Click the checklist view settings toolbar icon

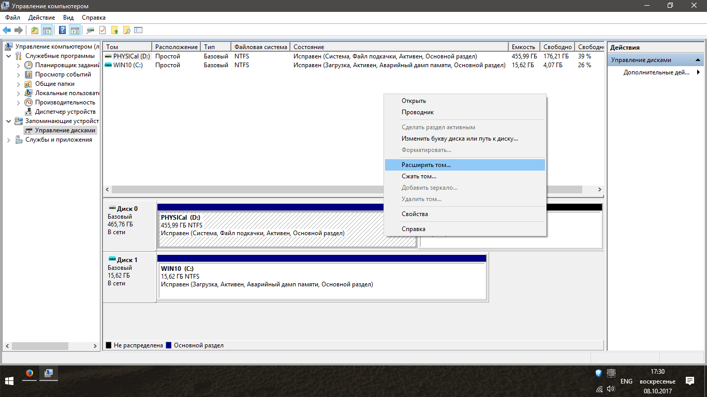pyautogui.click(x=138, y=30)
